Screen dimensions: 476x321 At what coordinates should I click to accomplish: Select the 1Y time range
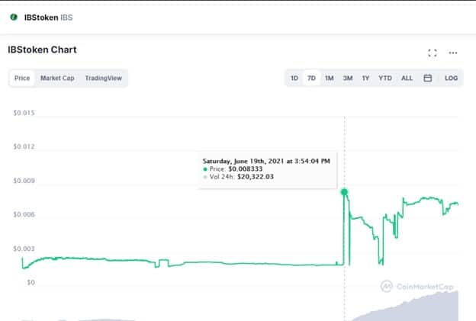(x=365, y=78)
